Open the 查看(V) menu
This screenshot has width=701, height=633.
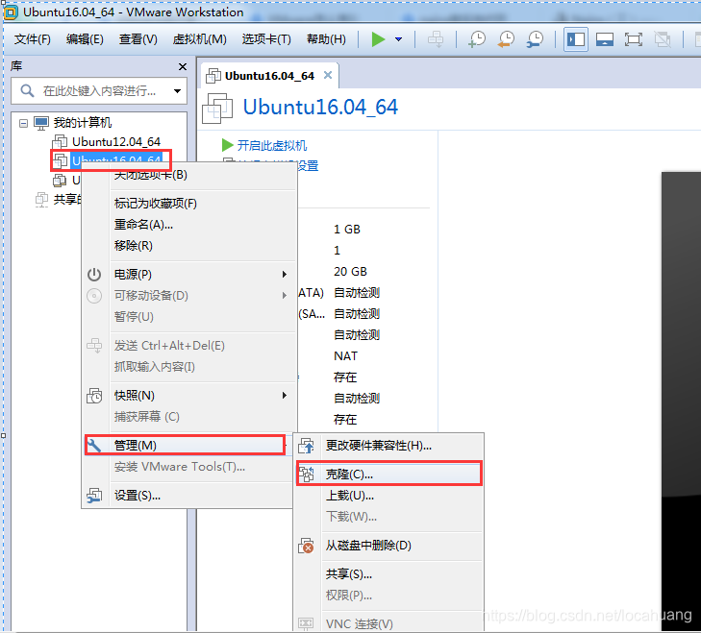click(138, 39)
